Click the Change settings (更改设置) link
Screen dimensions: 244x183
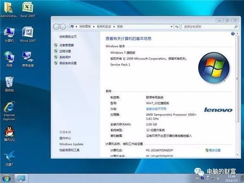click(215, 150)
